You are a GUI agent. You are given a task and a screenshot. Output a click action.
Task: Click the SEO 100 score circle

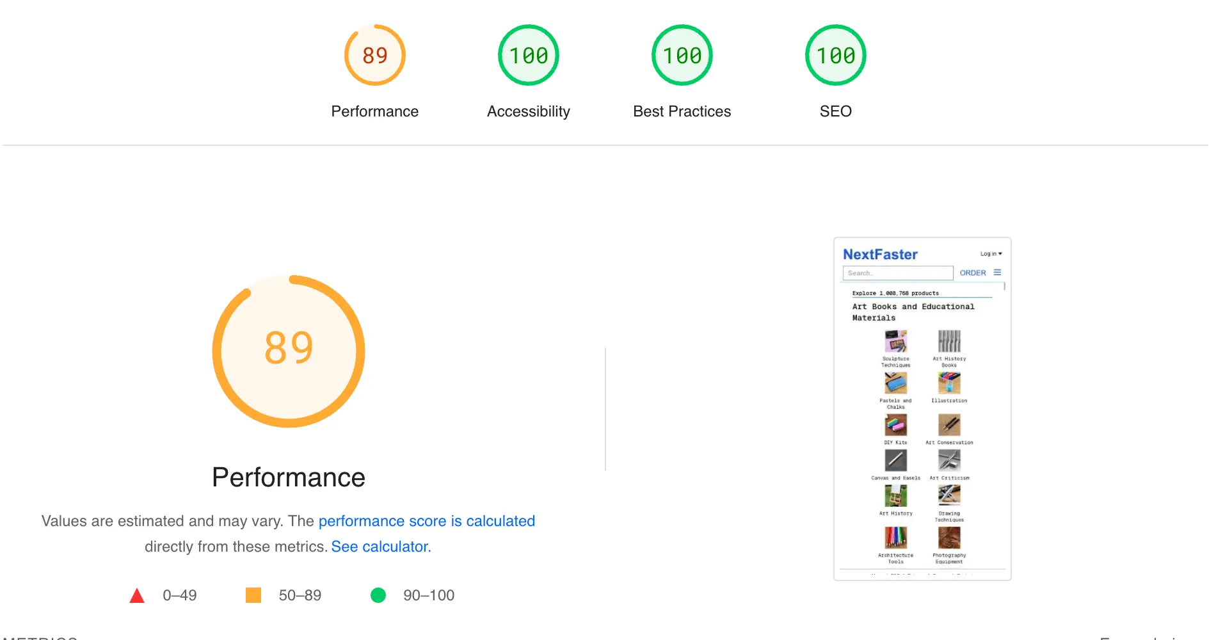coord(835,55)
